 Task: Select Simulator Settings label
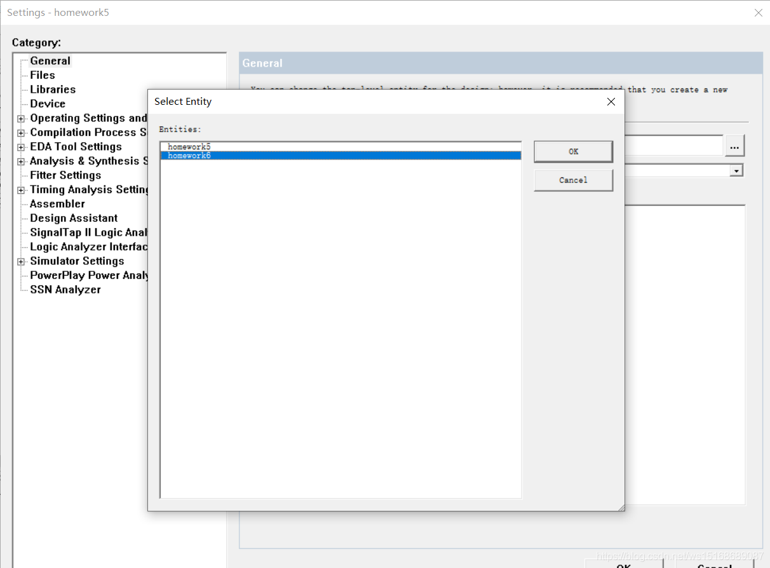[x=77, y=261]
